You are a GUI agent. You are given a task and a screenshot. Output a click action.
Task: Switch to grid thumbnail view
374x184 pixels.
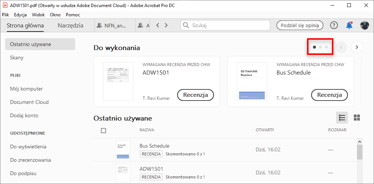357,118
